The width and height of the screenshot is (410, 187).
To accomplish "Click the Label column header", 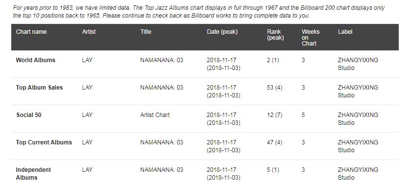I will (345, 32).
